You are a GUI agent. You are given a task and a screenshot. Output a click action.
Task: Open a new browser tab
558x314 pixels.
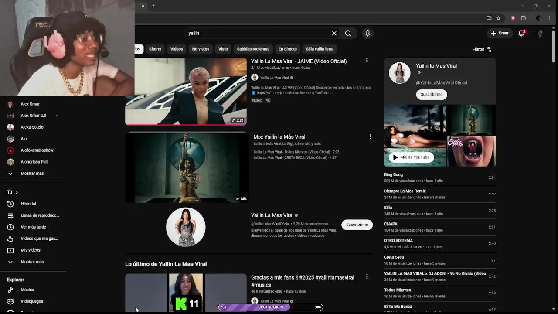click(153, 6)
